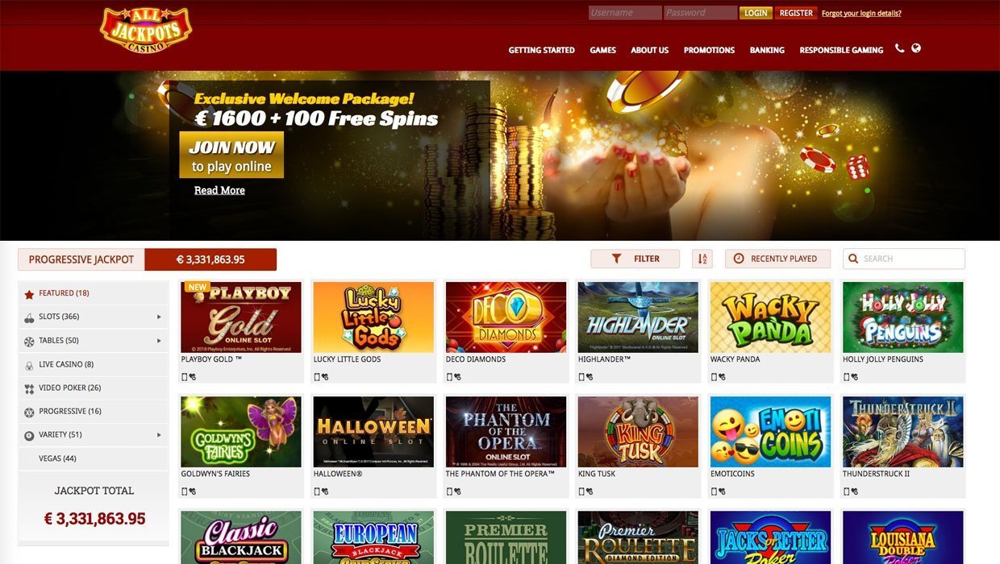
Task: Open the globe language selector icon
Action: (916, 48)
